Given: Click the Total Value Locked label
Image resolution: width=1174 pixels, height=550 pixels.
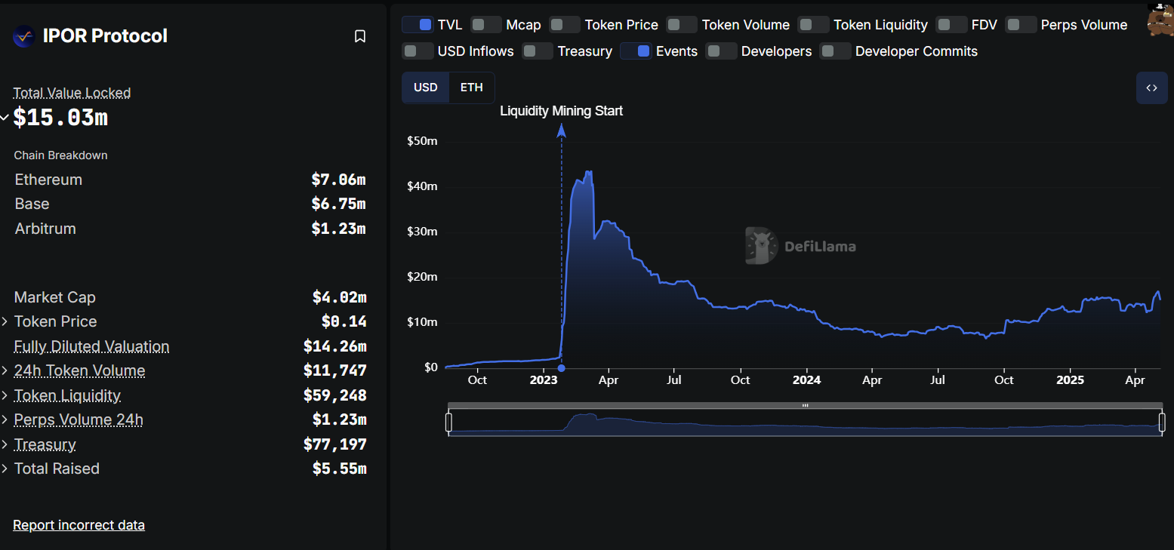Looking at the screenshot, I should [72, 93].
